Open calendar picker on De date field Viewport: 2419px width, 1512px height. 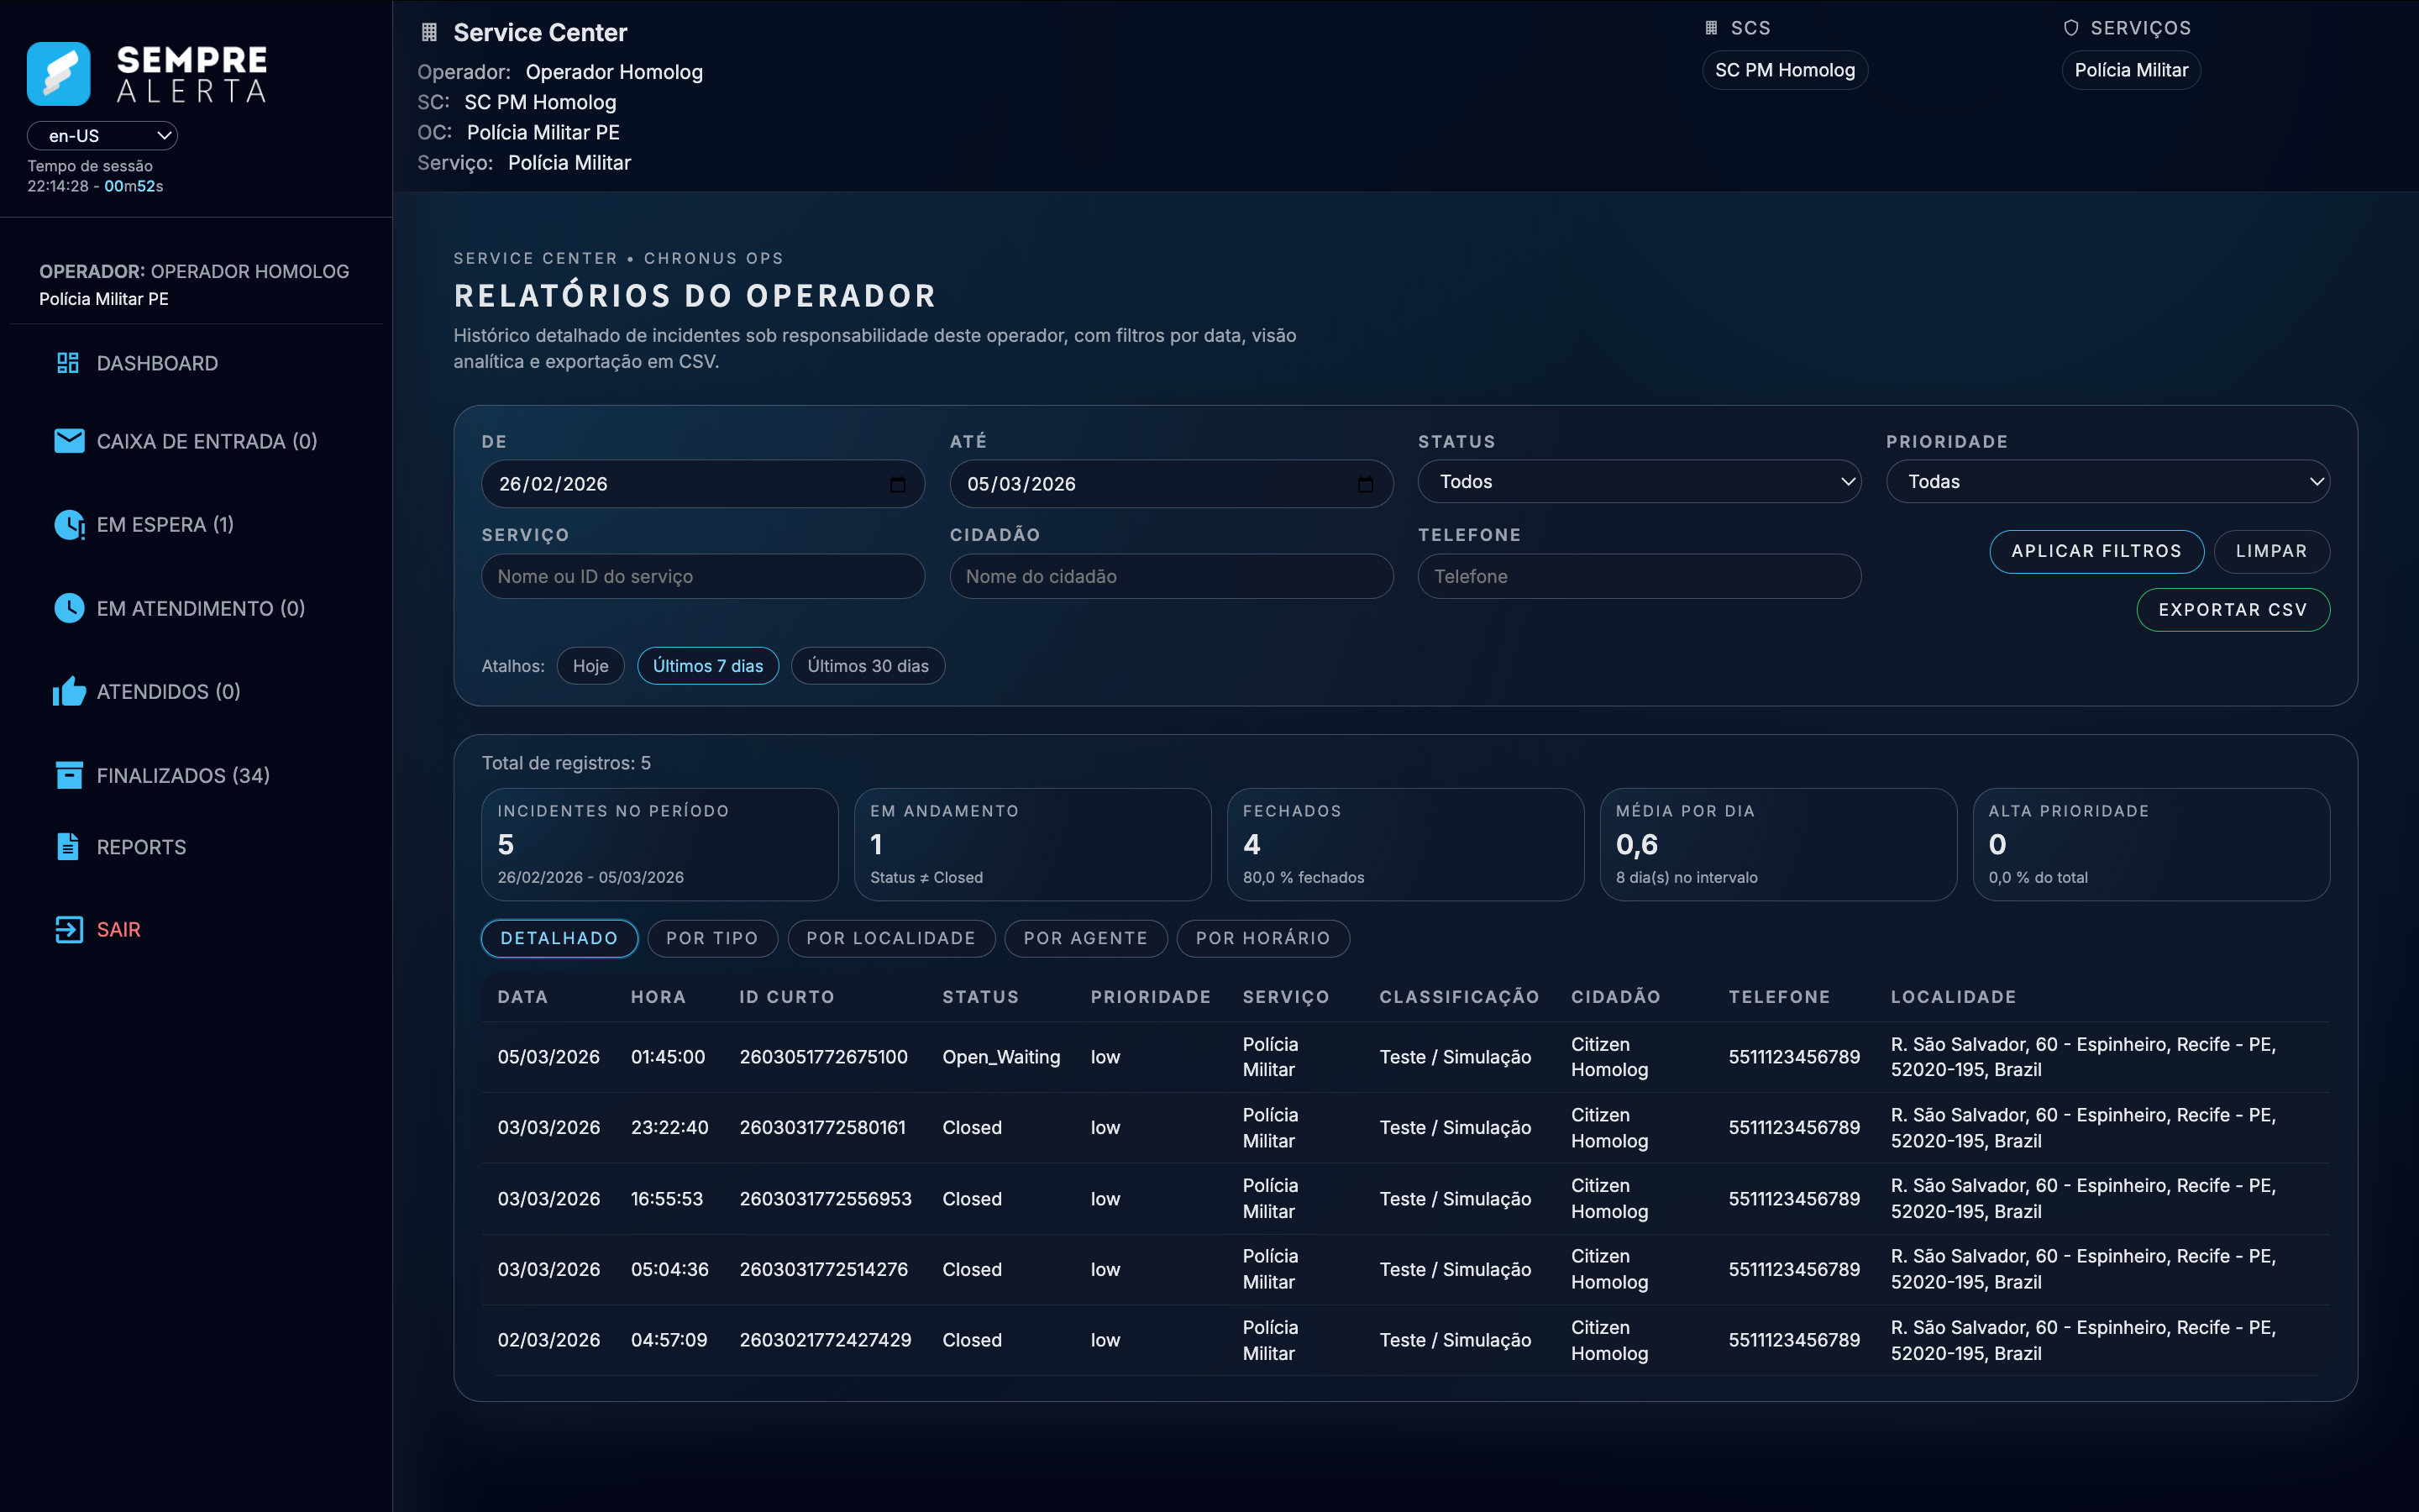pyautogui.click(x=898, y=484)
